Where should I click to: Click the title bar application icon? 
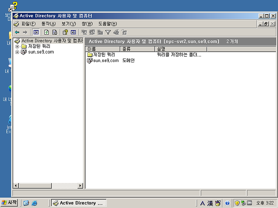[16, 16]
